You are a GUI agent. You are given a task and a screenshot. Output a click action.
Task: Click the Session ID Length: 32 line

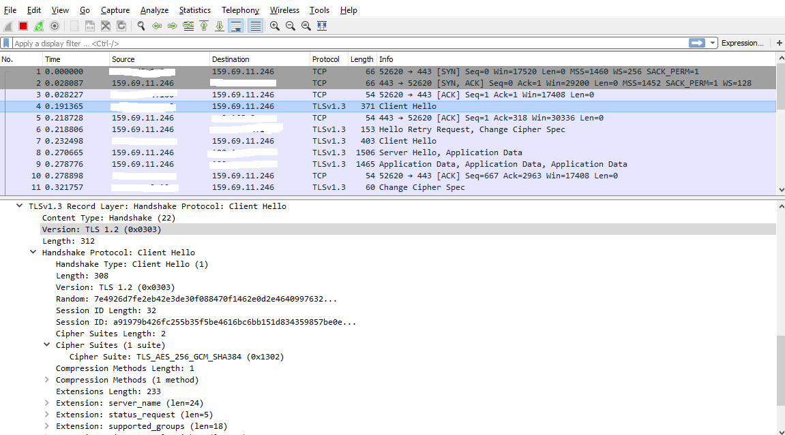pos(106,310)
